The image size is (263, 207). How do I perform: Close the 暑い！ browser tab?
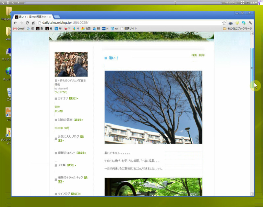(x=50, y=17)
